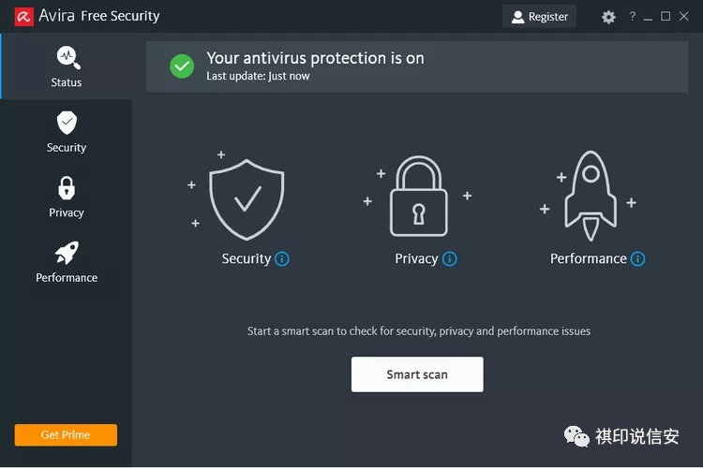703x468 pixels.
Task: Click the green protection status checkmark
Action: (182, 66)
